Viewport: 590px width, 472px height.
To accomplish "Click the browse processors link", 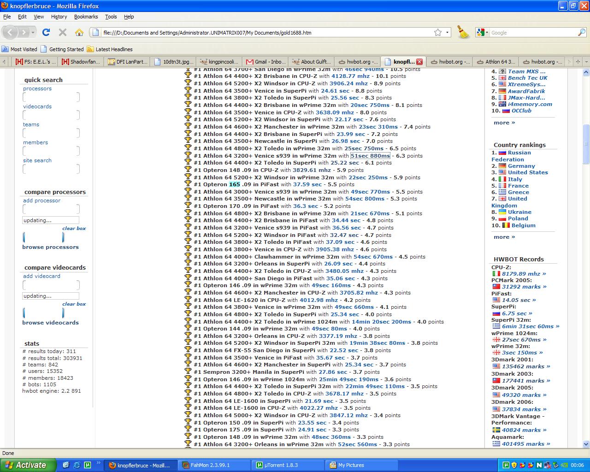I will (50, 247).
